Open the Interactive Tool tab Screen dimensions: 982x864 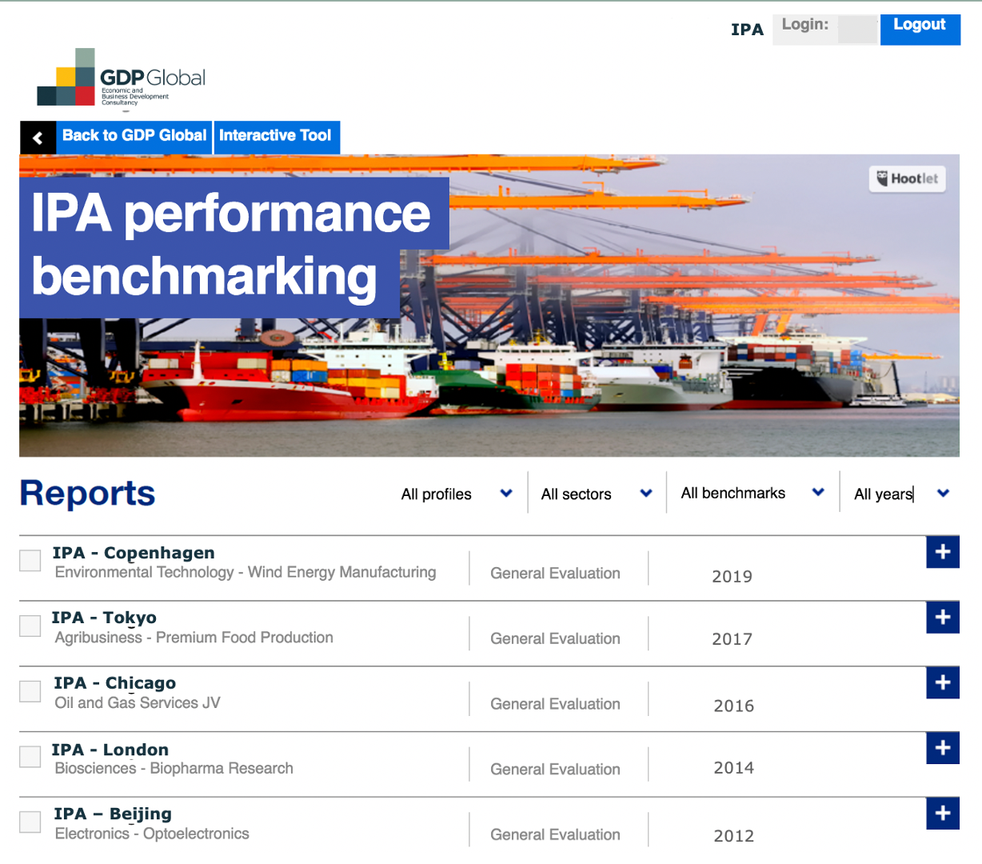[275, 136]
